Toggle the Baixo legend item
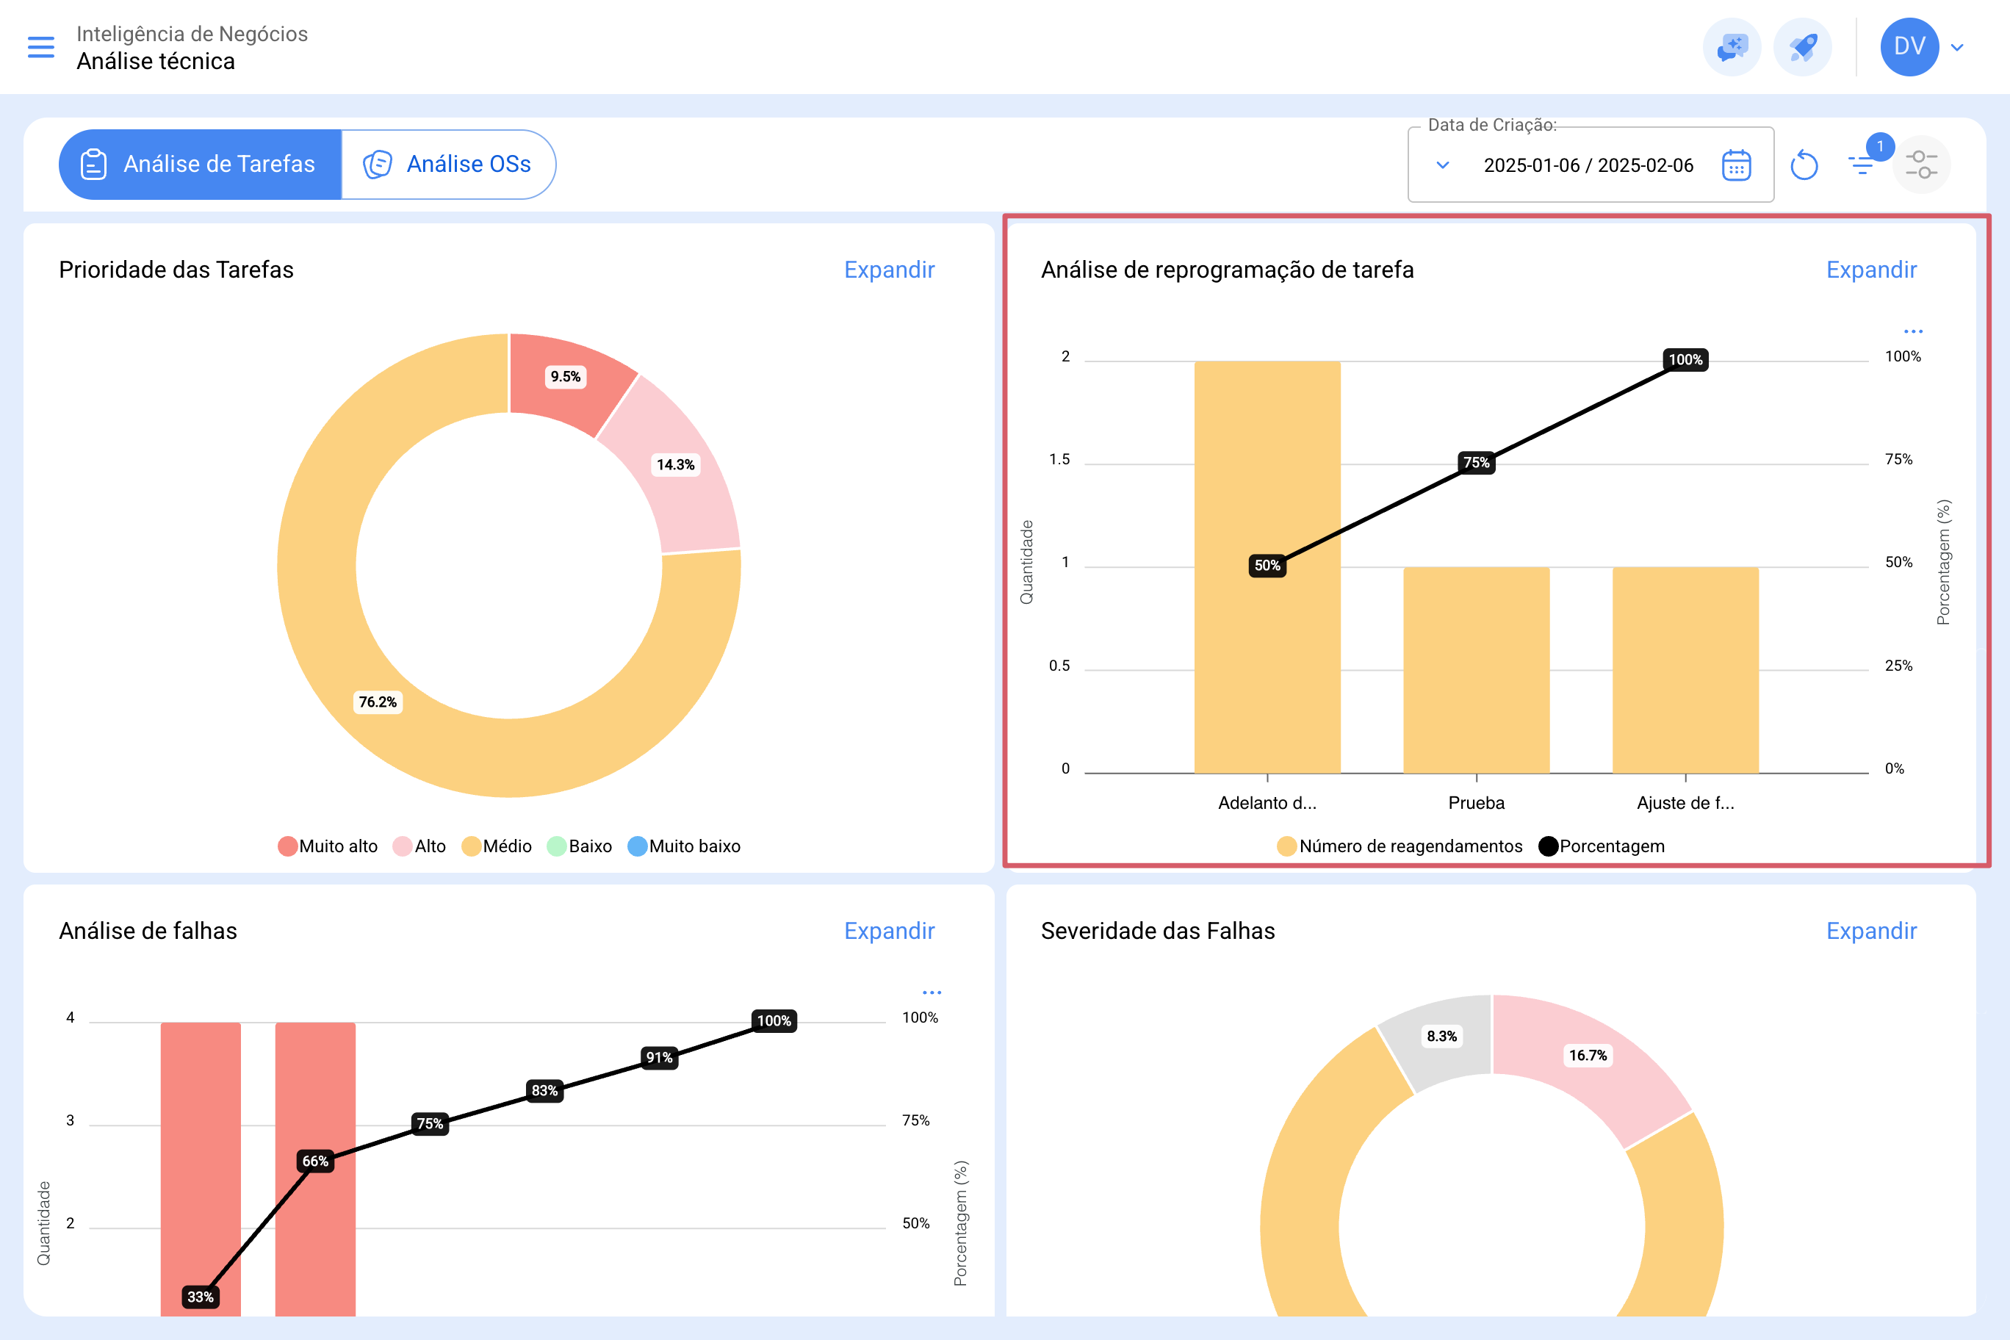 click(580, 846)
